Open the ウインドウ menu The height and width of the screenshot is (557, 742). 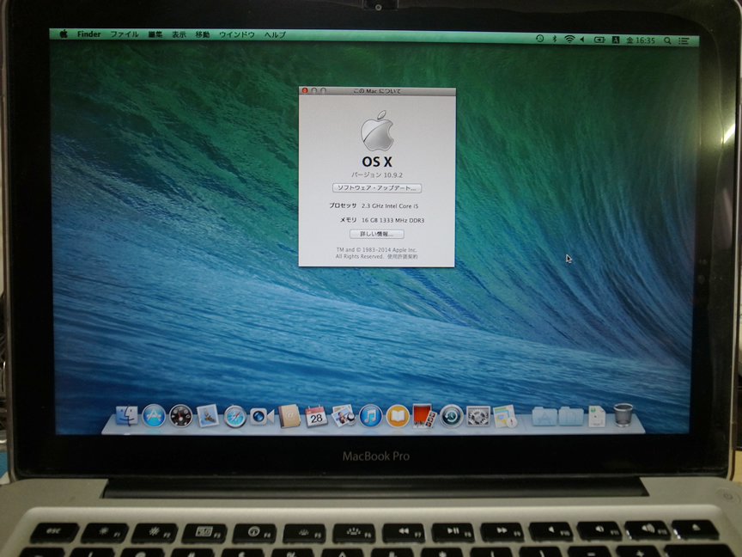coord(237,34)
